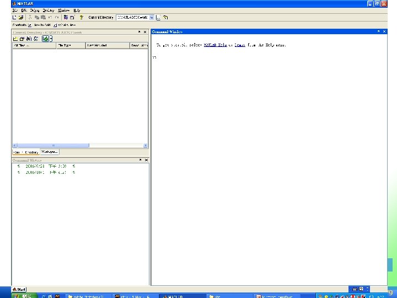The height and width of the screenshot is (298, 397).
Task: Click the yellow Help question mark icon
Action: (x=81, y=17)
